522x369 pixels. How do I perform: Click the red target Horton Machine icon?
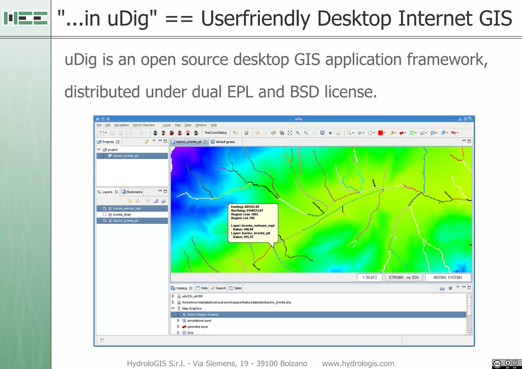[188, 133]
